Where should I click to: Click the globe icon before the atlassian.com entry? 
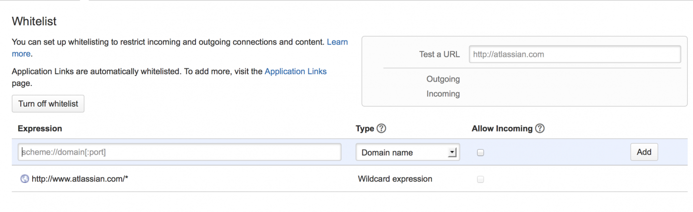tap(25, 179)
